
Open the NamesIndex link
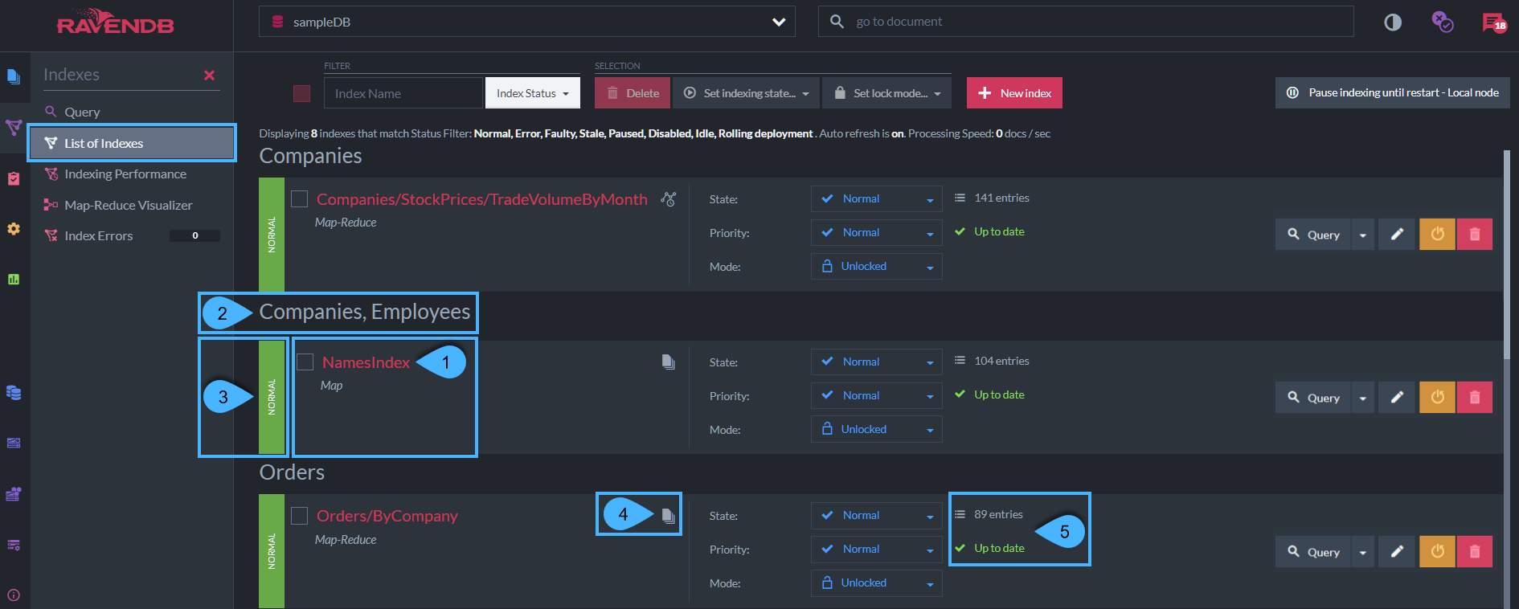pos(366,362)
